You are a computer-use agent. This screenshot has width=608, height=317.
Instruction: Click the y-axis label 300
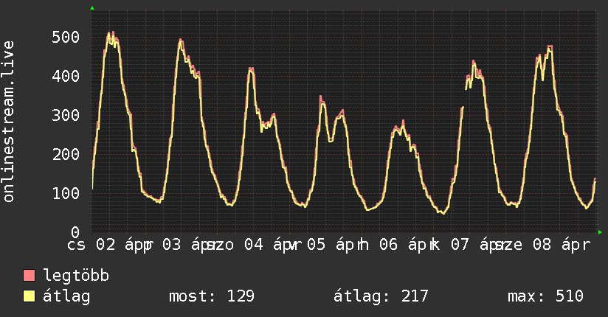[66, 115]
